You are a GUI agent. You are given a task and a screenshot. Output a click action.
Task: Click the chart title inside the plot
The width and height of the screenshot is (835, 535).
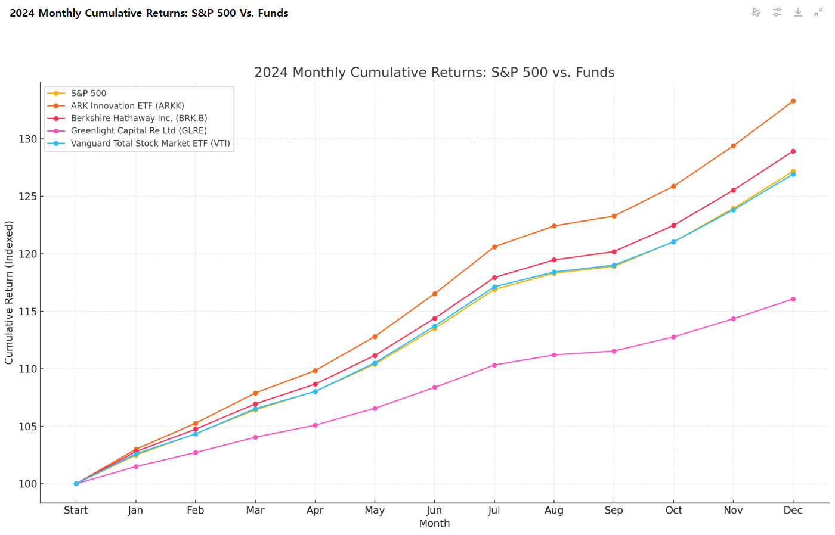(x=434, y=73)
